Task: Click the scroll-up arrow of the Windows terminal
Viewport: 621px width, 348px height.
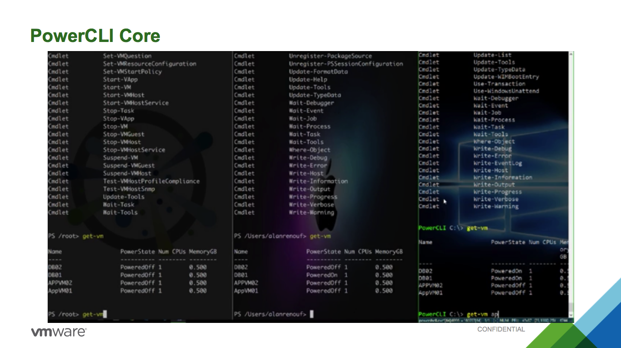Action: [571, 55]
